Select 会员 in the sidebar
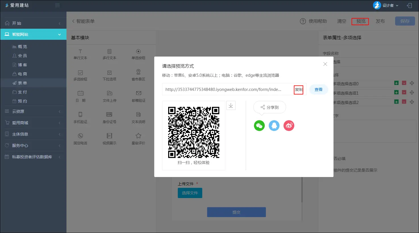Viewport: 419px width, 233px height. (x=22, y=56)
